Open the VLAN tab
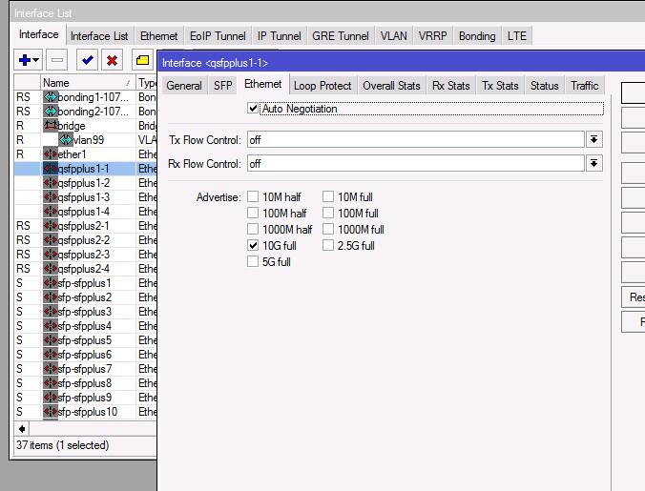This screenshot has width=645, height=491. [393, 36]
